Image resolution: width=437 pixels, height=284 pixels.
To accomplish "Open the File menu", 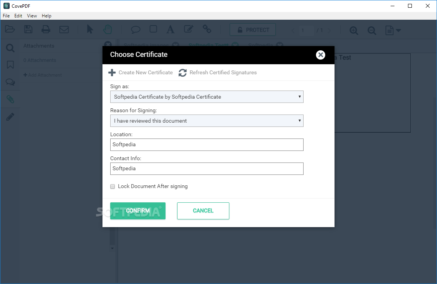I will tap(6, 16).
